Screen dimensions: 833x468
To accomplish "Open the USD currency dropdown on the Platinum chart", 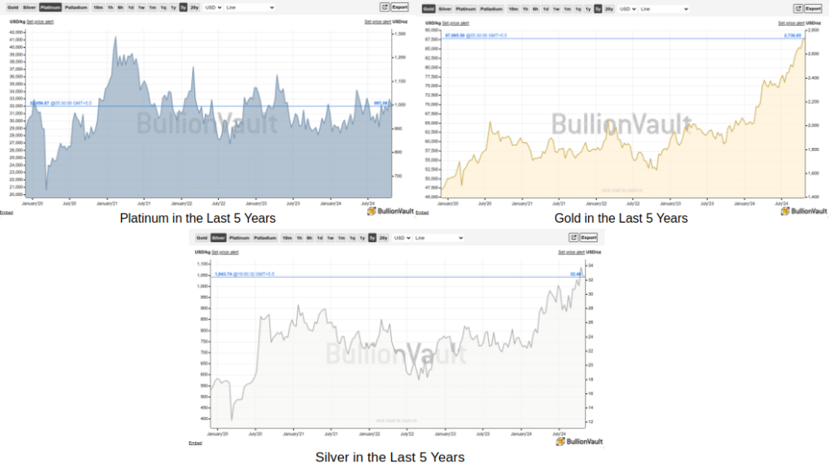I will click(x=213, y=7).
